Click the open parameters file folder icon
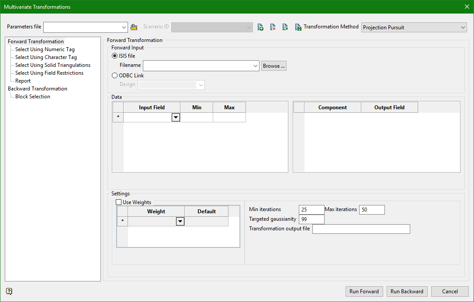 coord(134,27)
